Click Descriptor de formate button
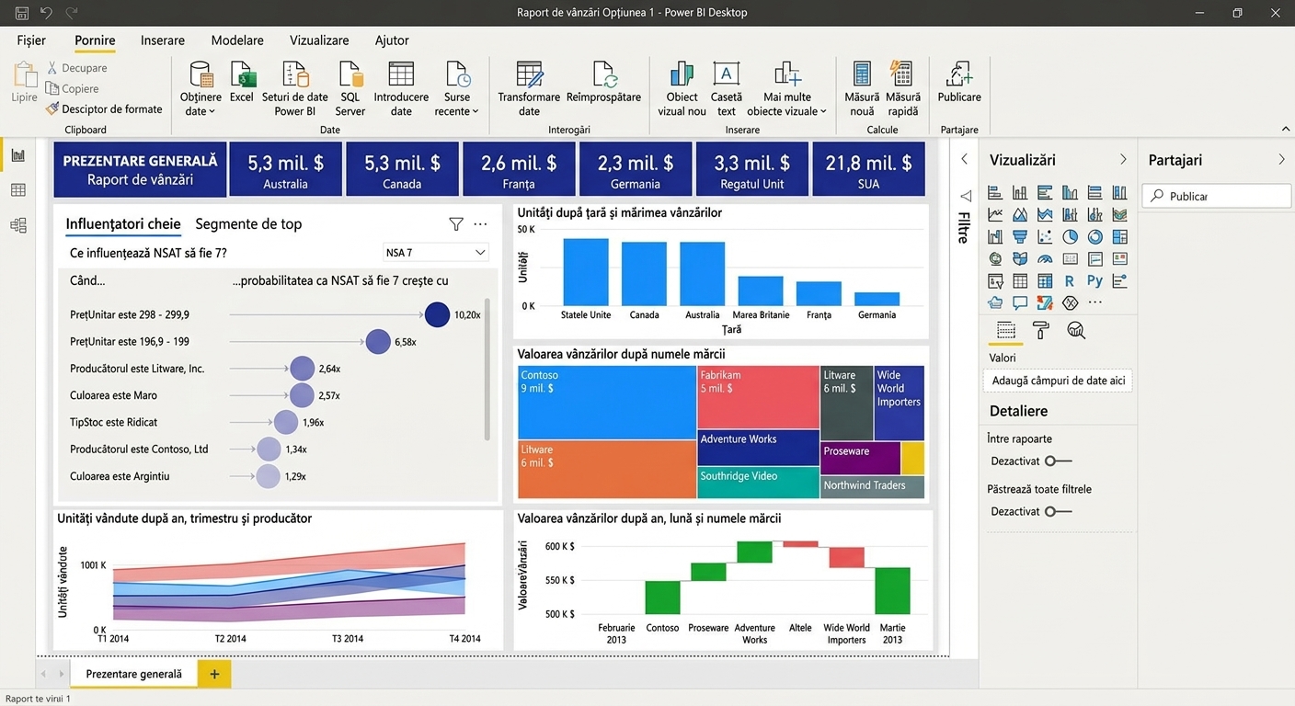The height and width of the screenshot is (706, 1295). 104,108
